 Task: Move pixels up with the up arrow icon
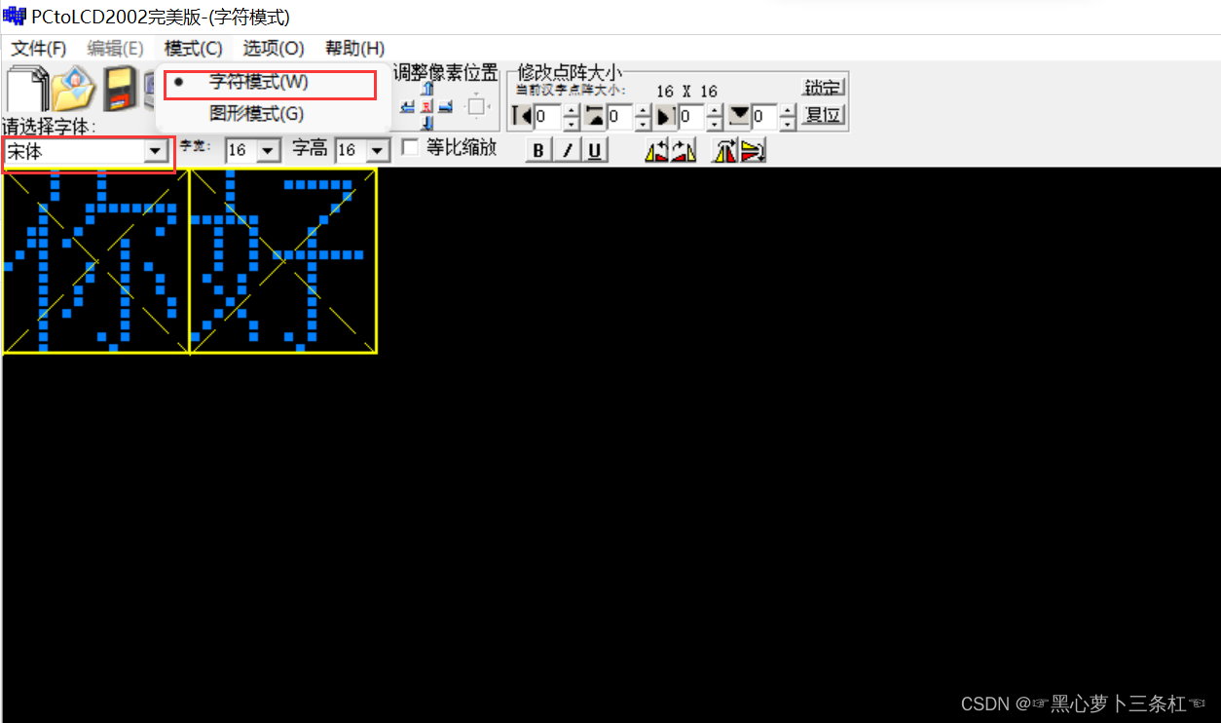(426, 89)
